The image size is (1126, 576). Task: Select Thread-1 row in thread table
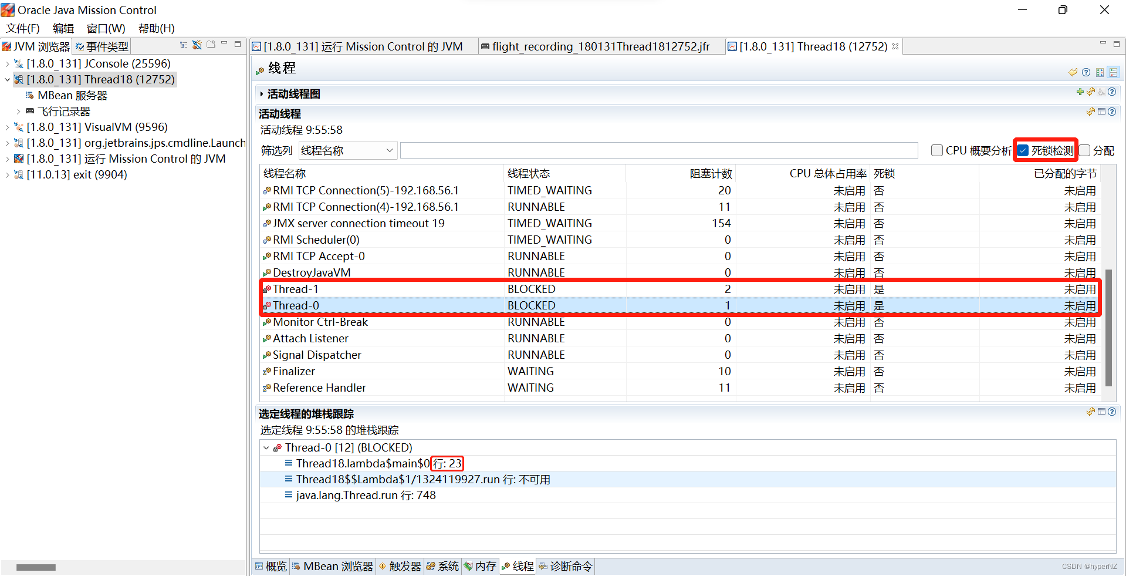[x=679, y=289]
